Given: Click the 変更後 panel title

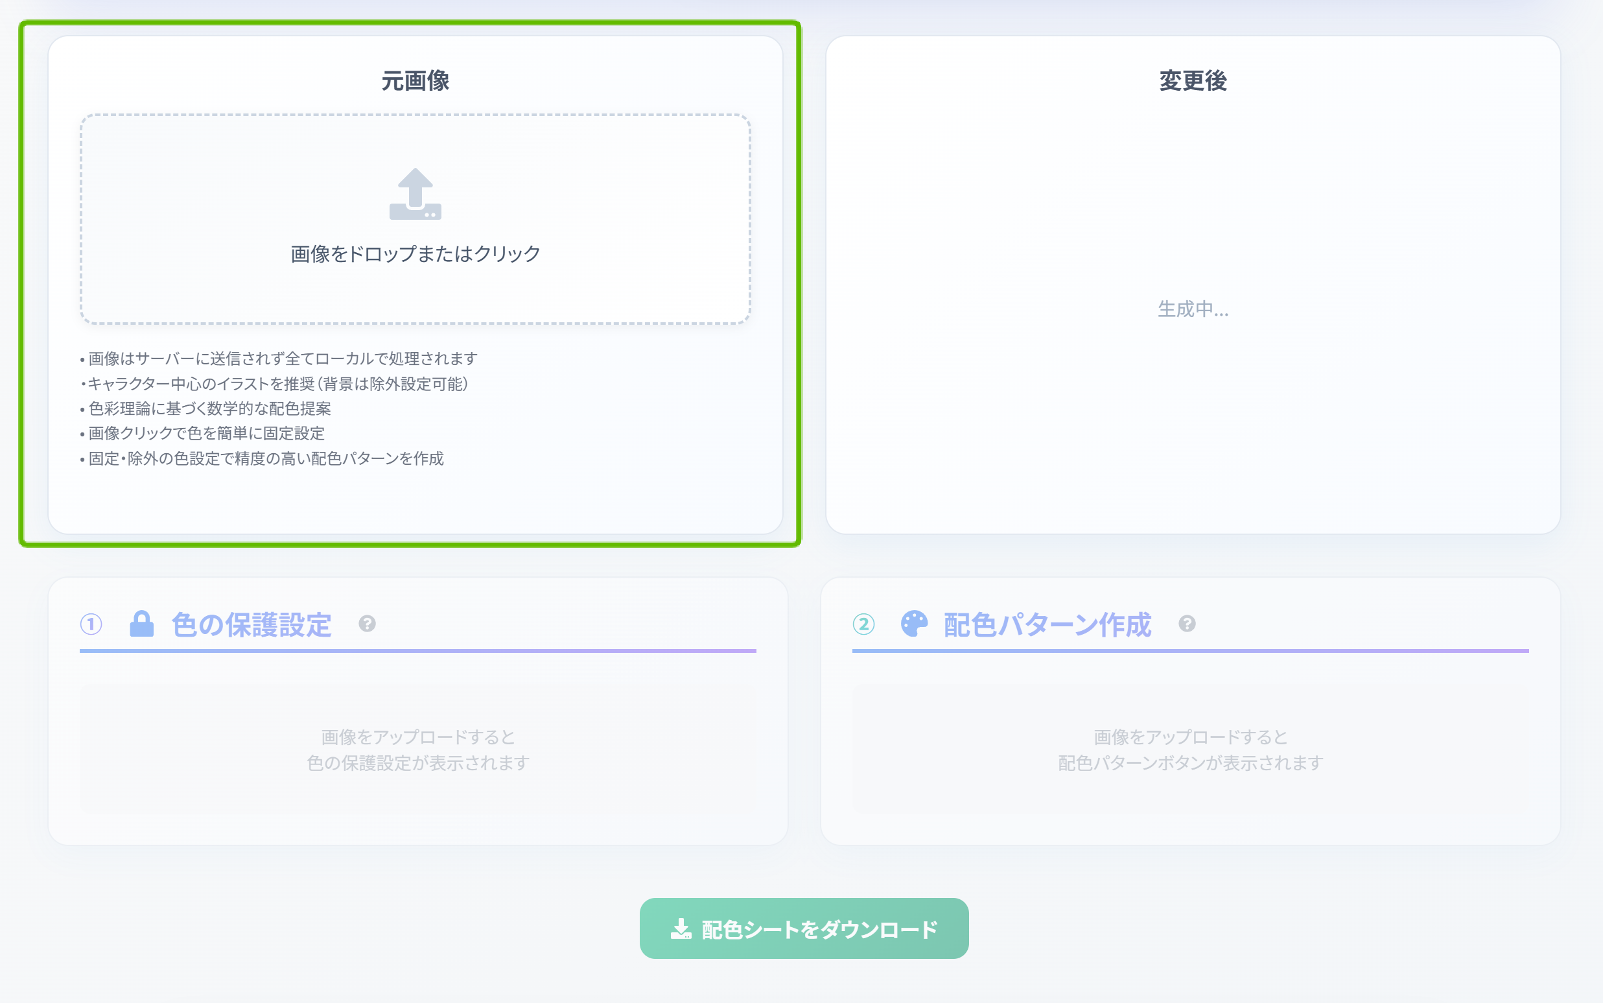Looking at the screenshot, I should 1193,81.
